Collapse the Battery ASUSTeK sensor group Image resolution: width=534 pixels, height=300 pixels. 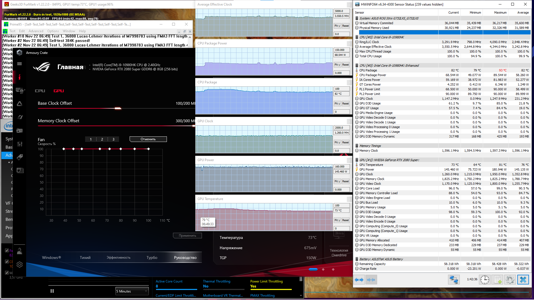coord(357,259)
